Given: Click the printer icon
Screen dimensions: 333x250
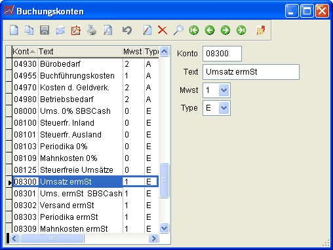Looking at the screenshot, I should pos(92,30).
